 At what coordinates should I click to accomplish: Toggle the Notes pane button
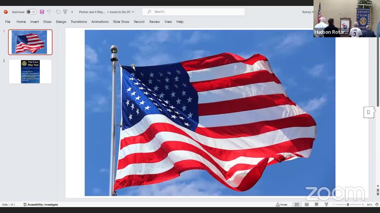[281, 204]
